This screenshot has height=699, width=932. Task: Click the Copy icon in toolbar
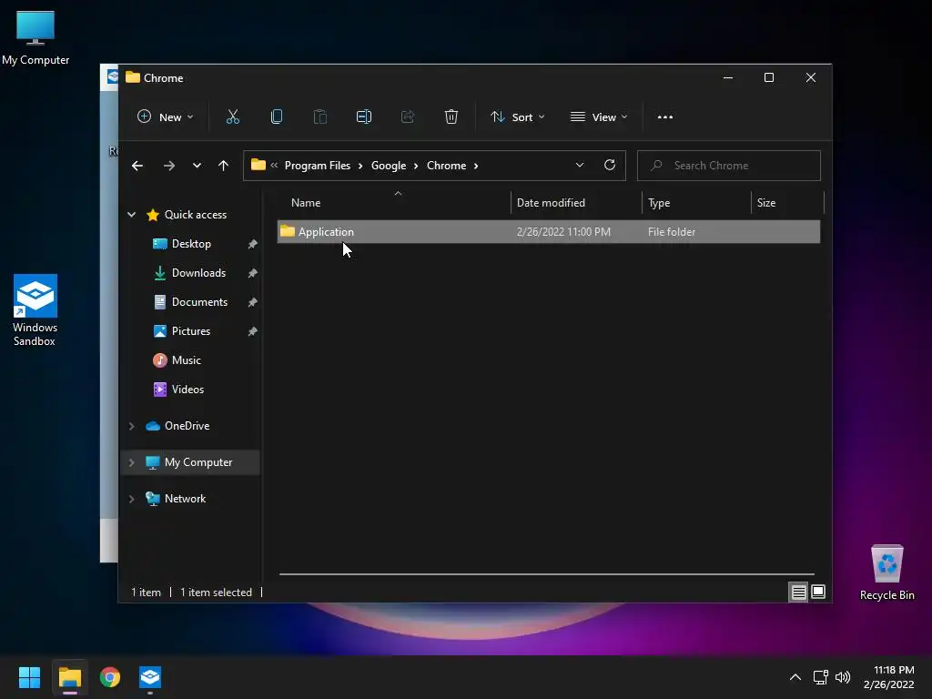tap(277, 117)
